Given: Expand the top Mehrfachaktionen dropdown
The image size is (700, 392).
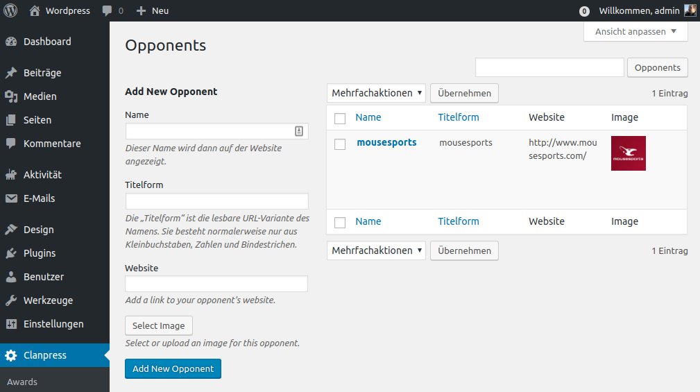Looking at the screenshot, I should click(x=376, y=93).
